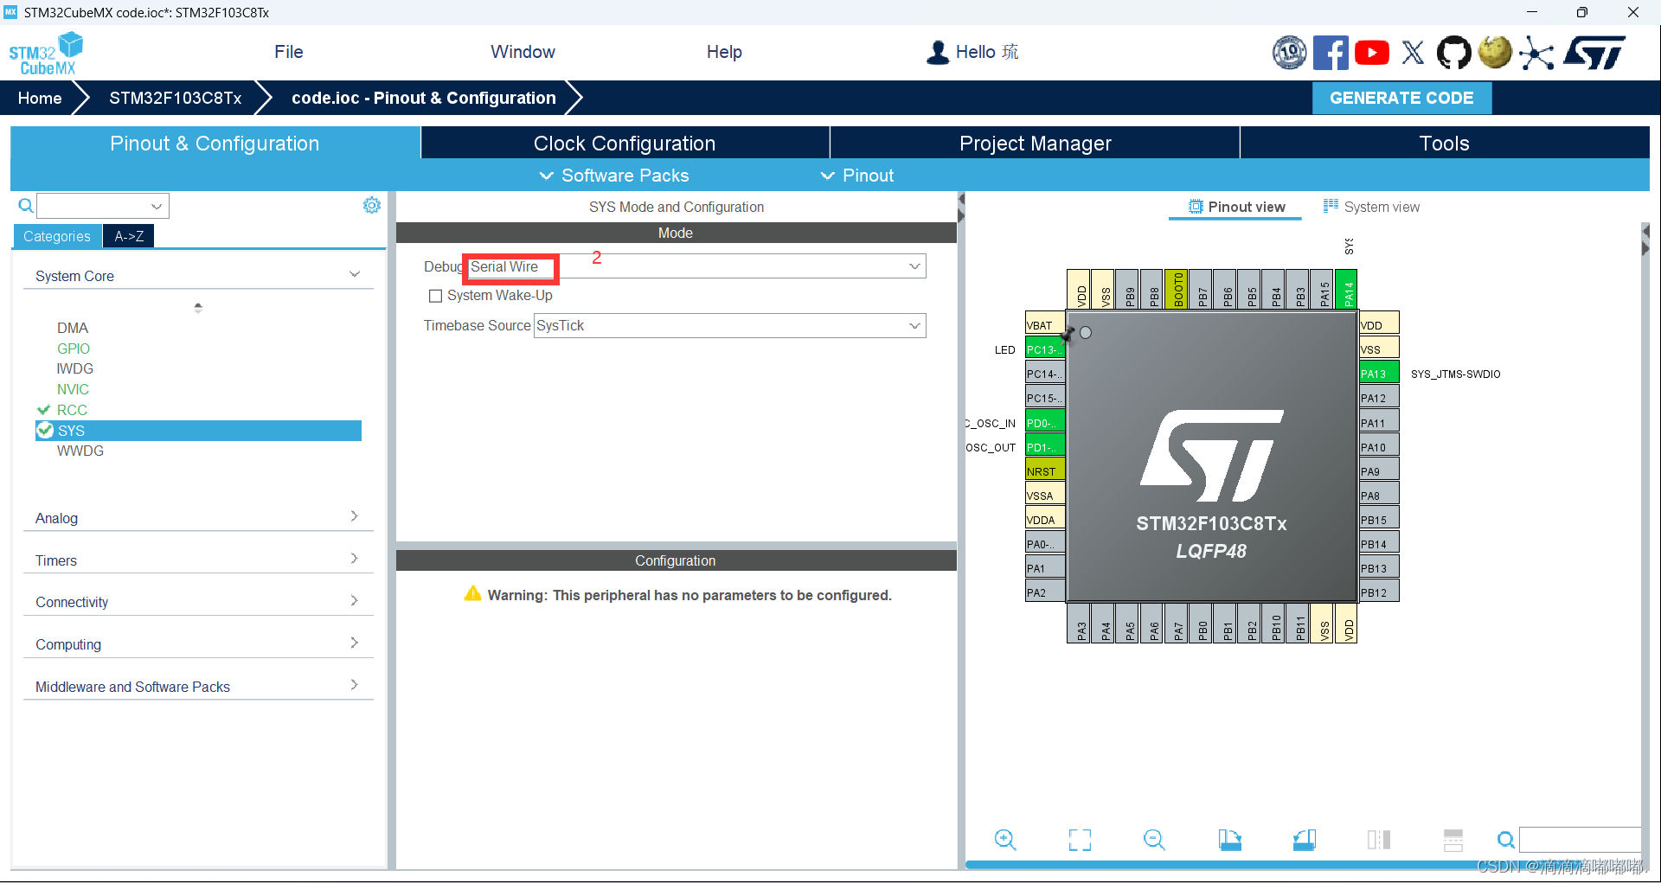Zoom in on the chip pinout
This screenshot has width=1661, height=883.
point(1005,839)
